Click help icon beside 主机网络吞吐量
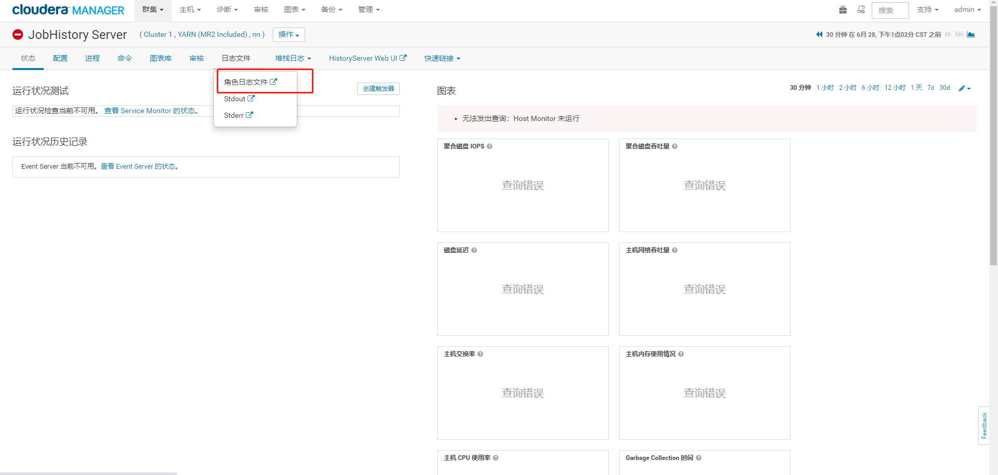Image resolution: width=998 pixels, height=475 pixels. pos(675,250)
